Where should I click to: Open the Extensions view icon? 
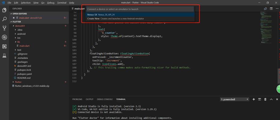coord(5,46)
